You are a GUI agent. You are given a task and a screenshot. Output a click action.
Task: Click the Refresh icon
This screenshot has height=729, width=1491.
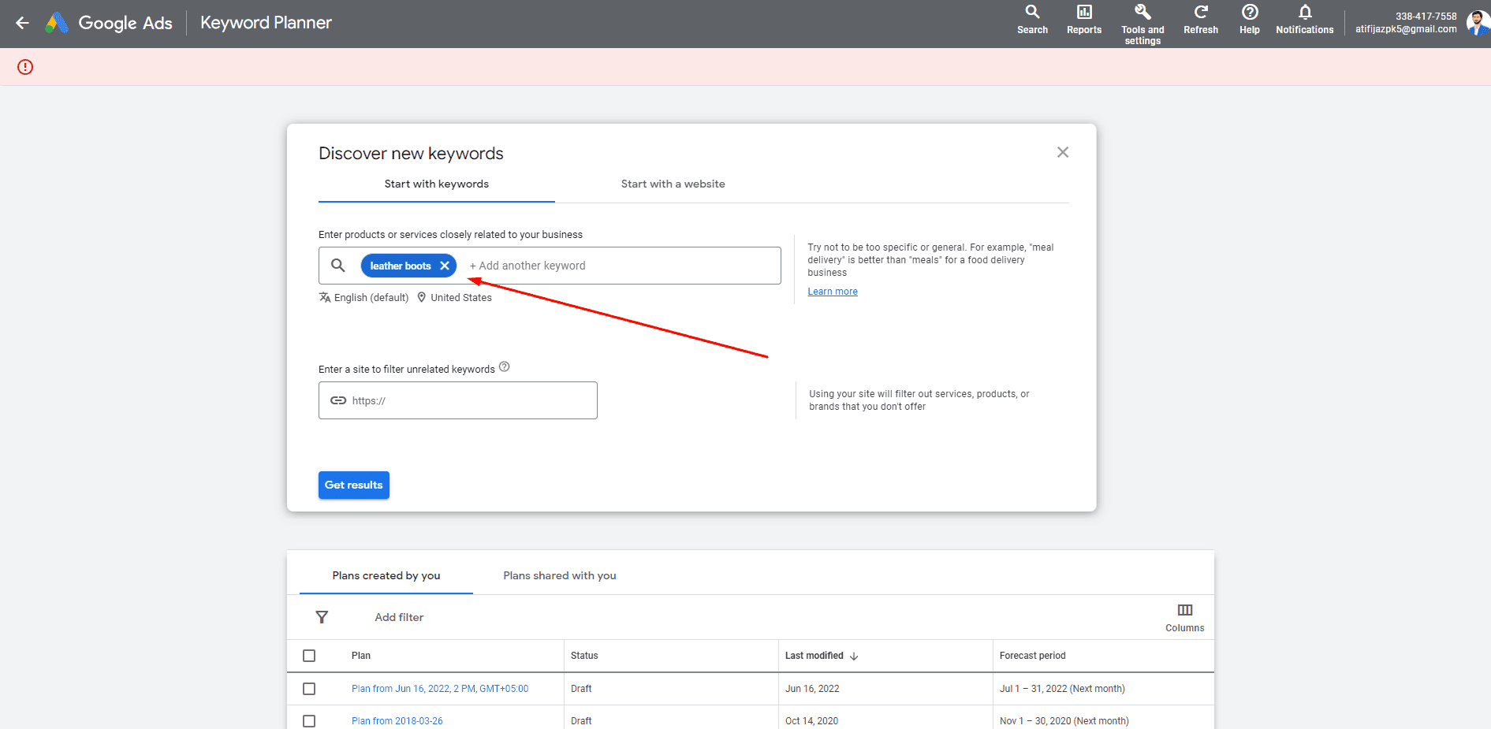tap(1200, 20)
